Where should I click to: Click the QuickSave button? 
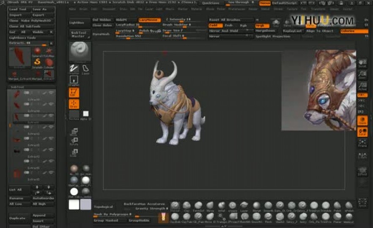point(211,3)
